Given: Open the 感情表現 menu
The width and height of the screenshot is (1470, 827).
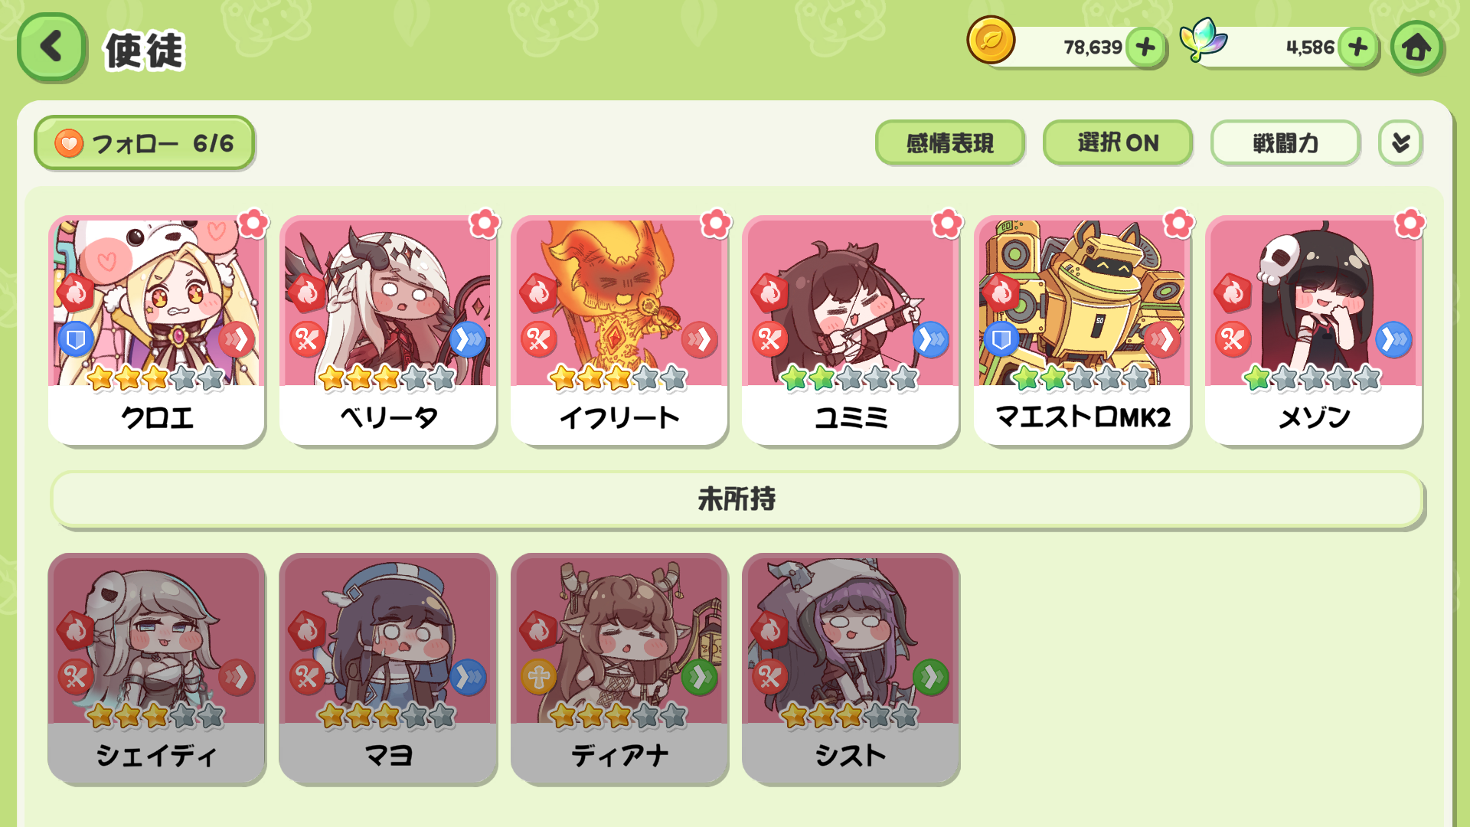Looking at the screenshot, I should (x=950, y=142).
